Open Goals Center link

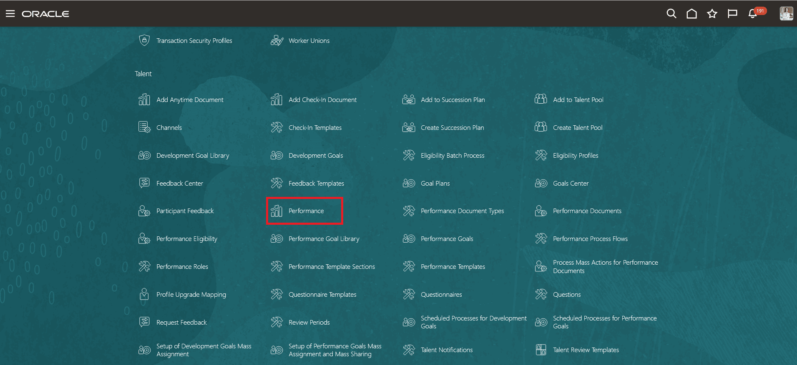click(x=571, y=184)
